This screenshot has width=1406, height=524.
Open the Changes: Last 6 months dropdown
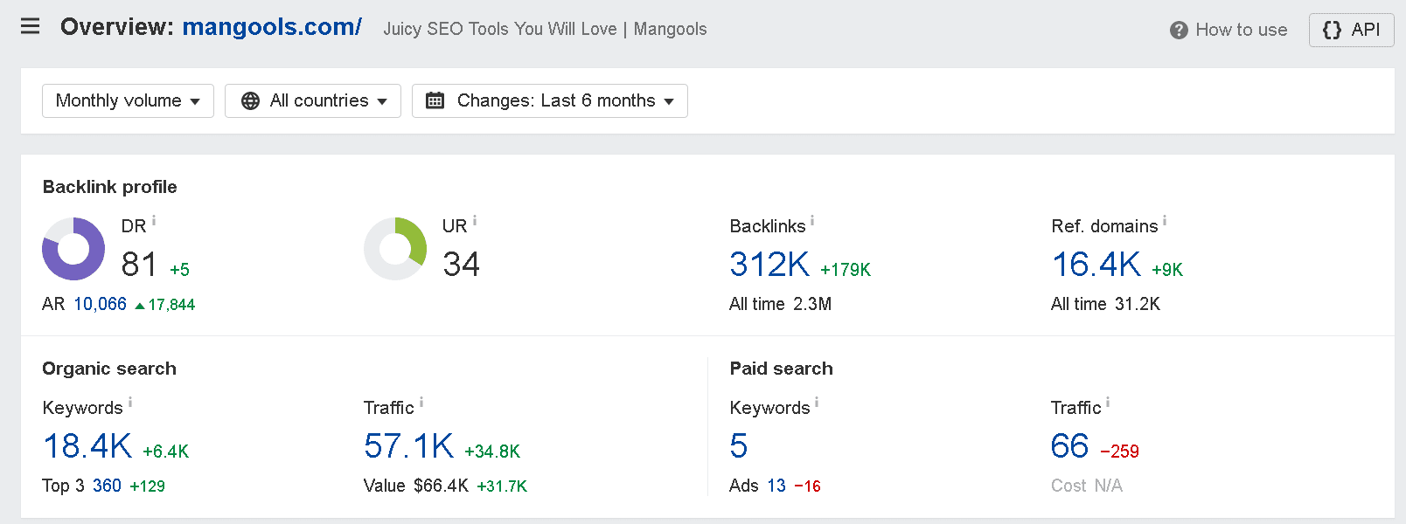point(550,100)
